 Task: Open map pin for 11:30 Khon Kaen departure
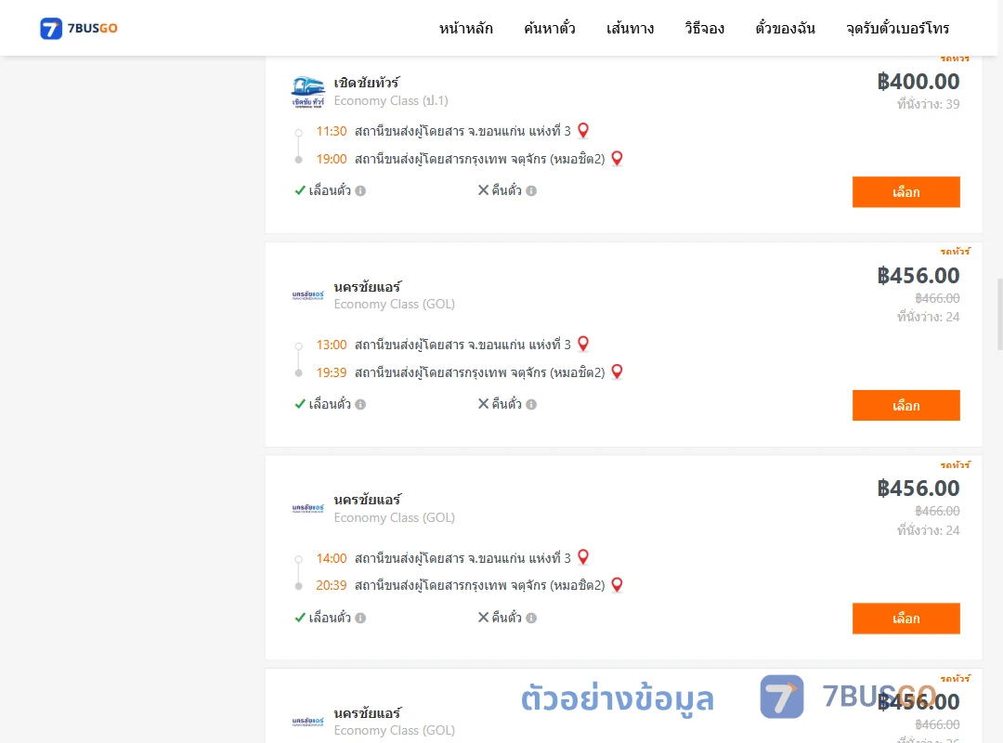pos(582,131)
